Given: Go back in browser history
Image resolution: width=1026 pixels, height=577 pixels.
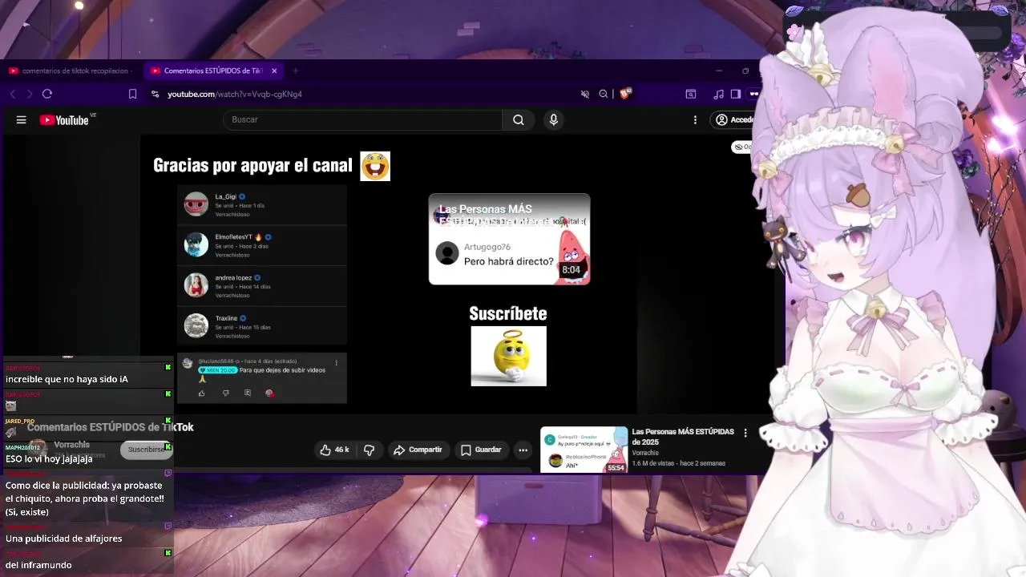Looking at the screenshot, I should (x=13, y=94).
